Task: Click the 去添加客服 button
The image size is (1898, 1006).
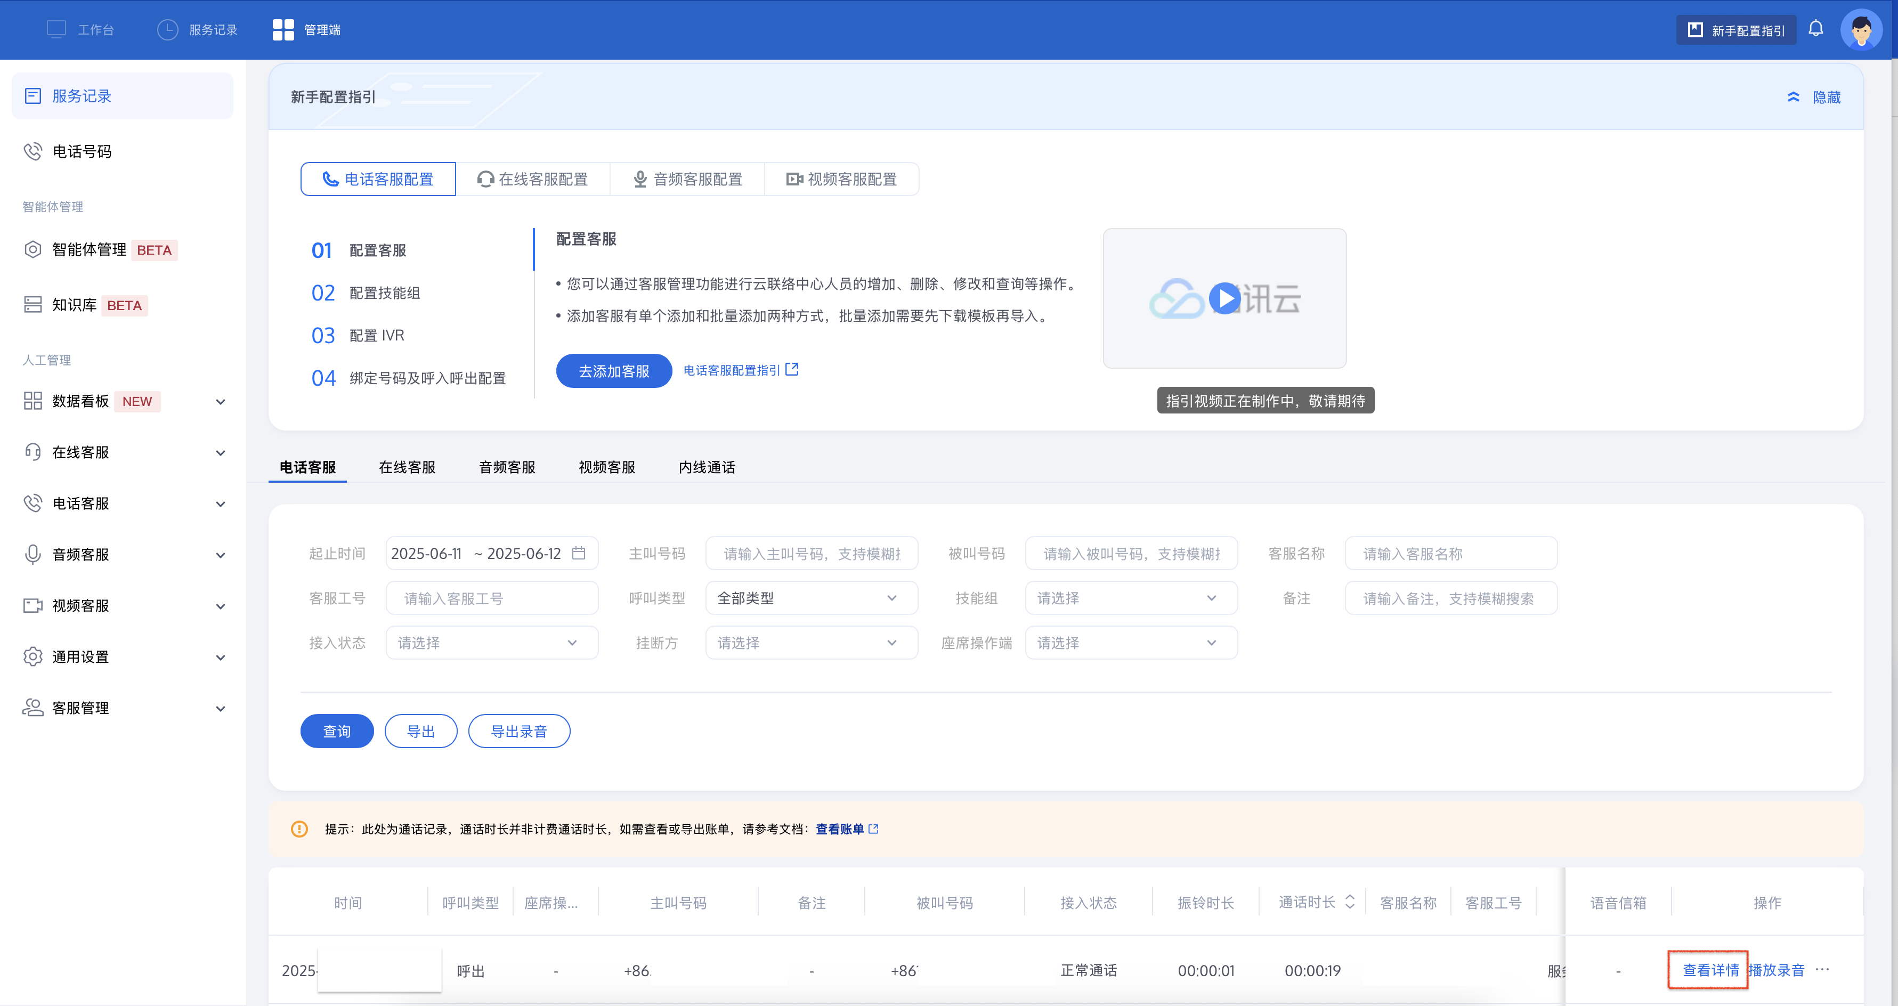Action: click(x=614, y=371)
